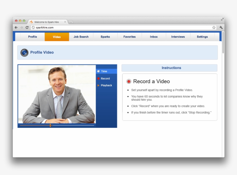
Task: Open browser settings via the wrench icon
Action: (x=221, y=27)
